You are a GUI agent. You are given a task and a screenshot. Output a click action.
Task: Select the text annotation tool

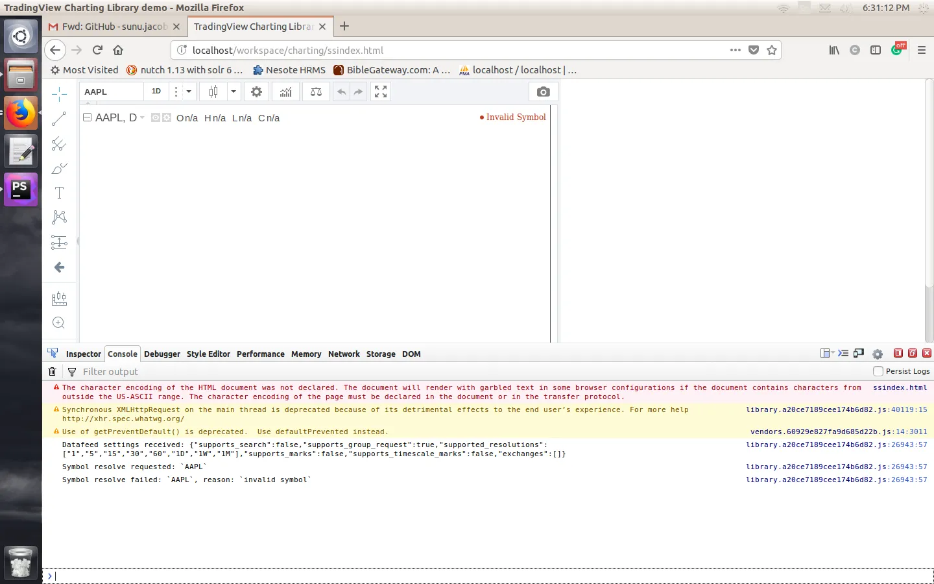tap(59, 193)
